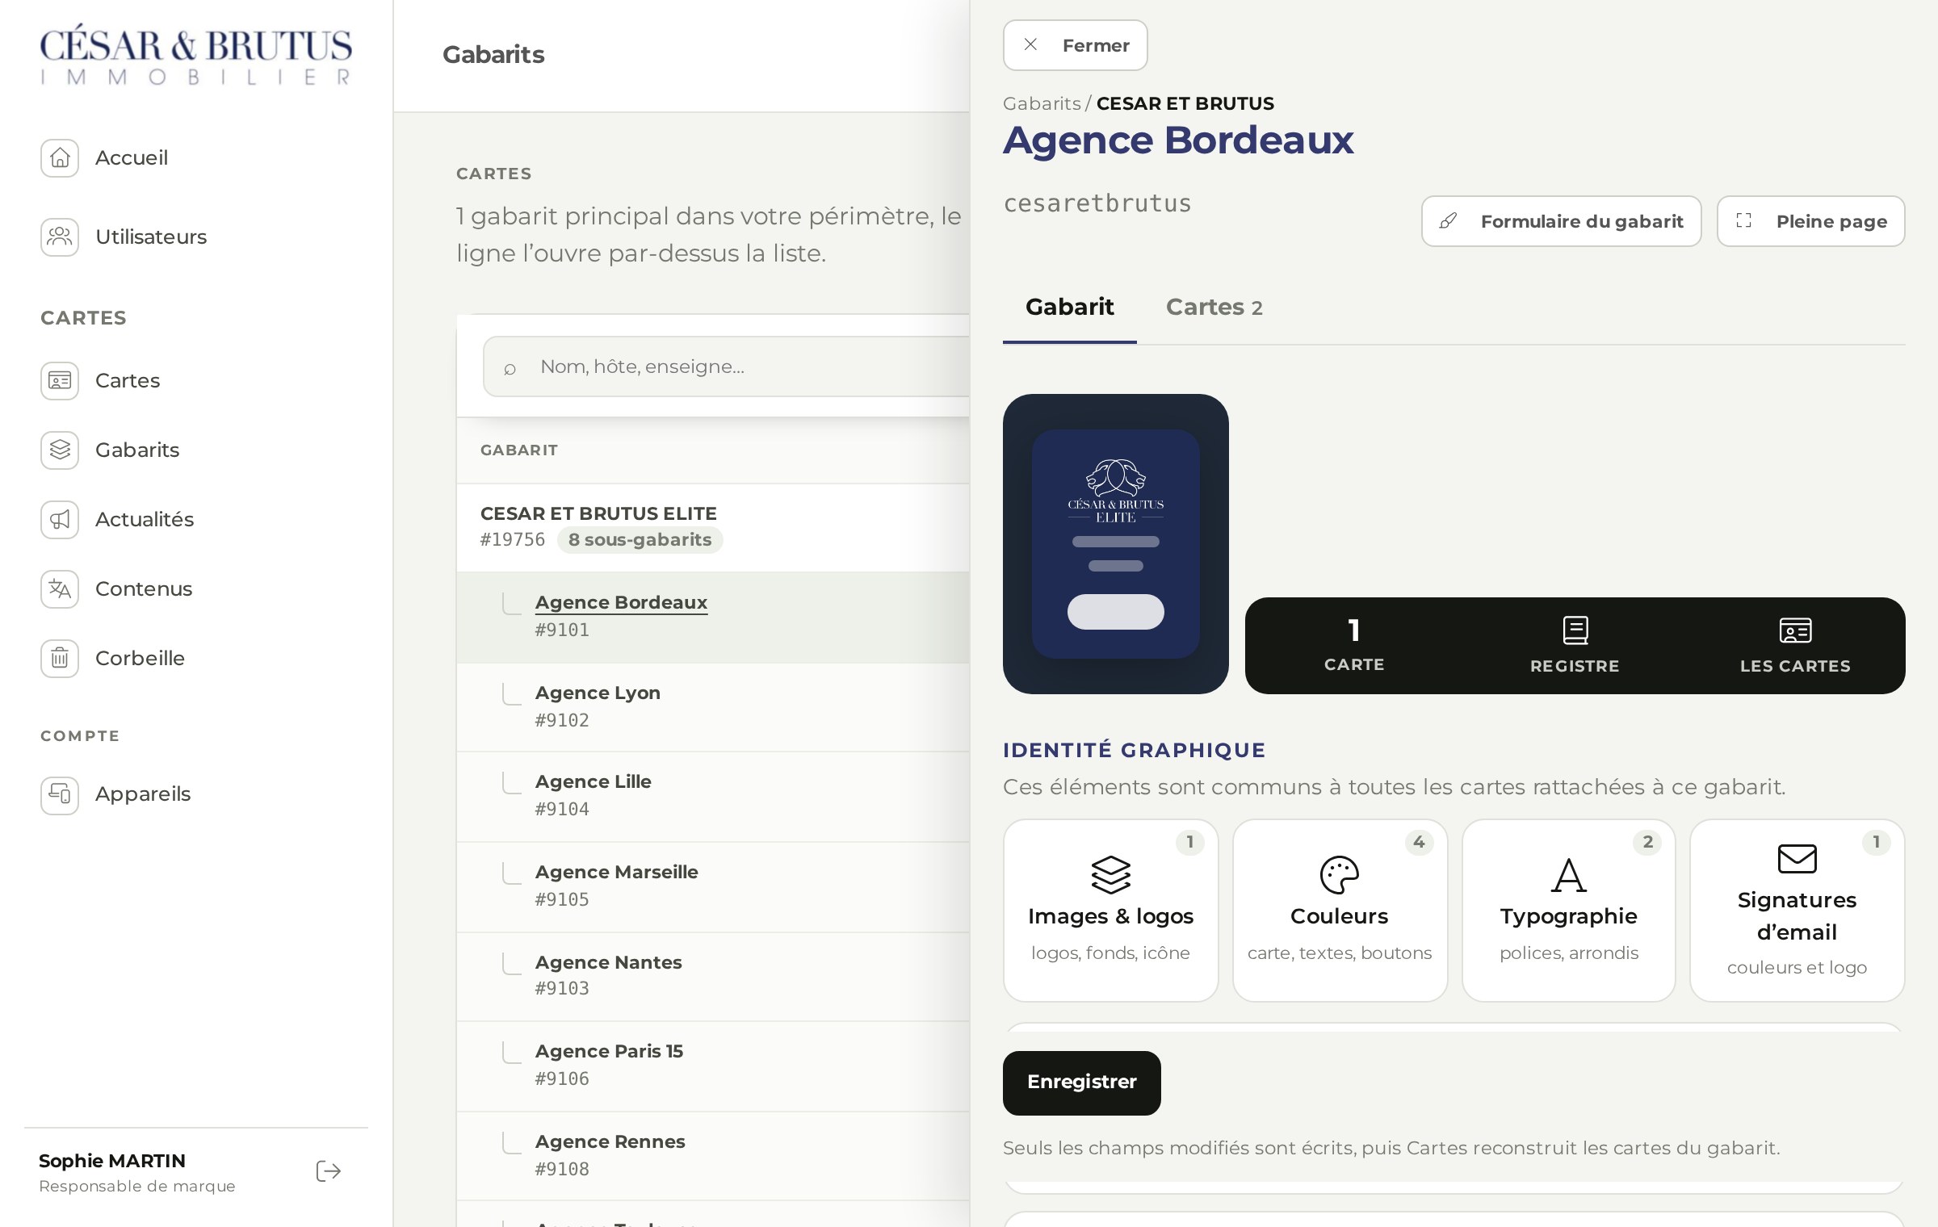Open the Registre book icon
1938x1227 pixels.
(x=1575, y=630)
